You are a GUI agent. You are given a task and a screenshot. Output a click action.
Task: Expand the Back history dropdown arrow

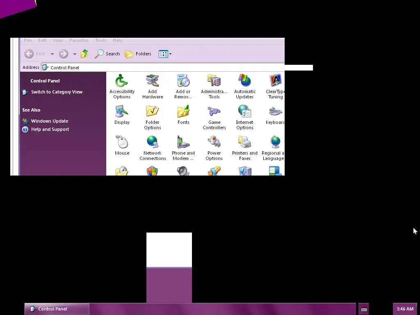(52, 54)
